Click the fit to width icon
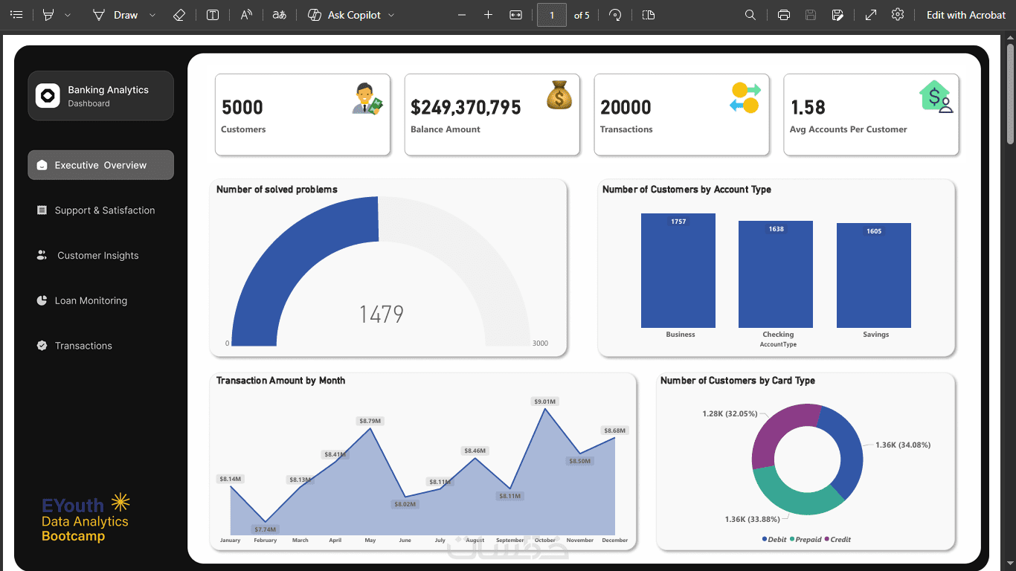1016x571 pixels. [515, 15]
